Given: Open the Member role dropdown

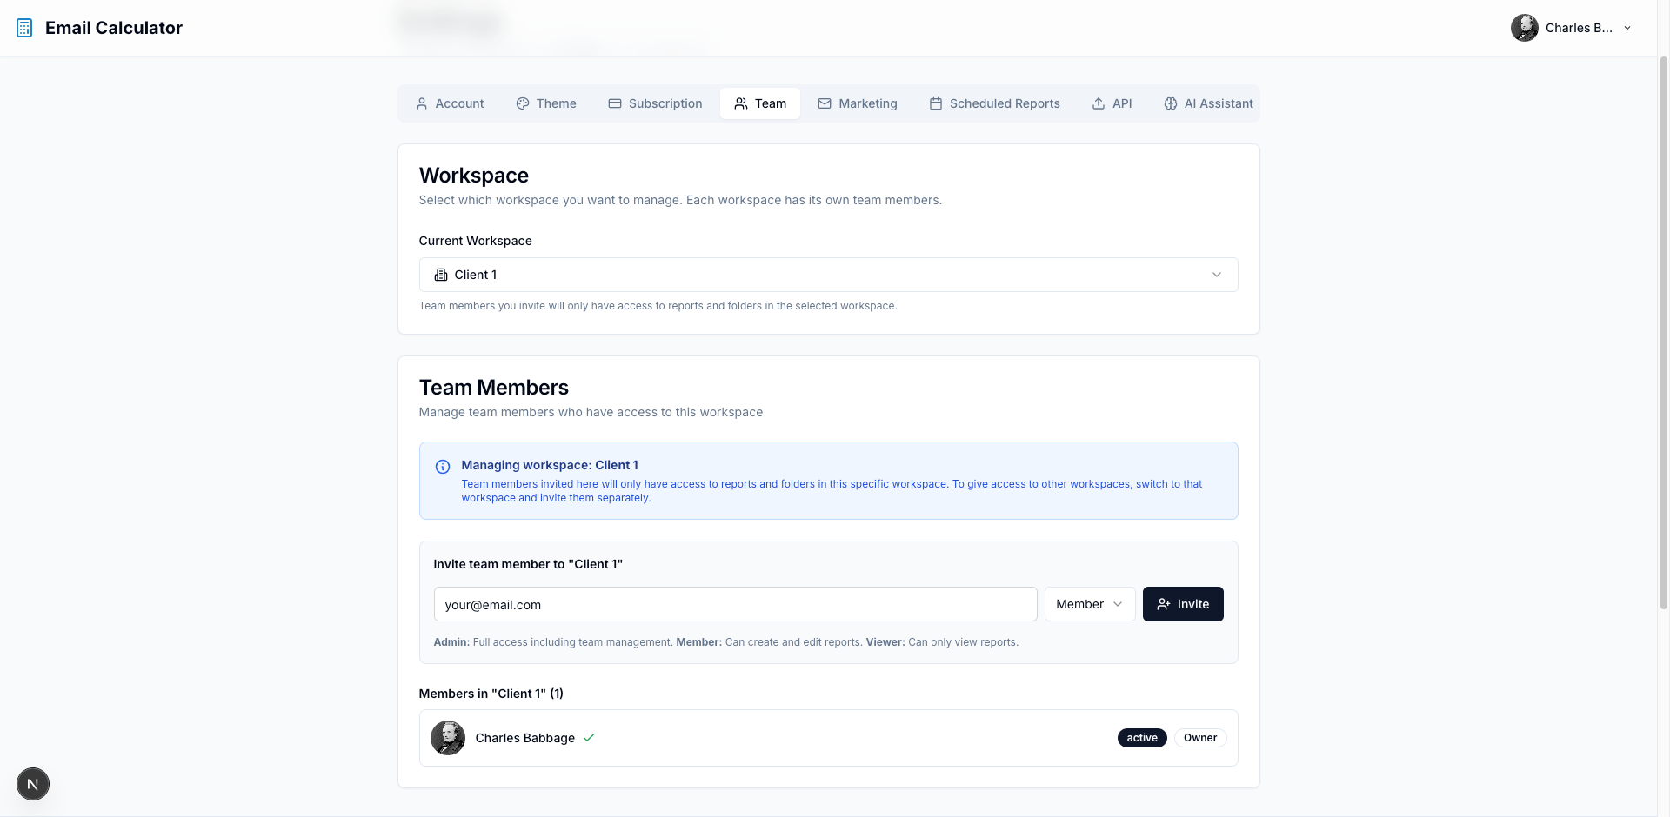Looking at the screenshot, I should coord(1089,604).
